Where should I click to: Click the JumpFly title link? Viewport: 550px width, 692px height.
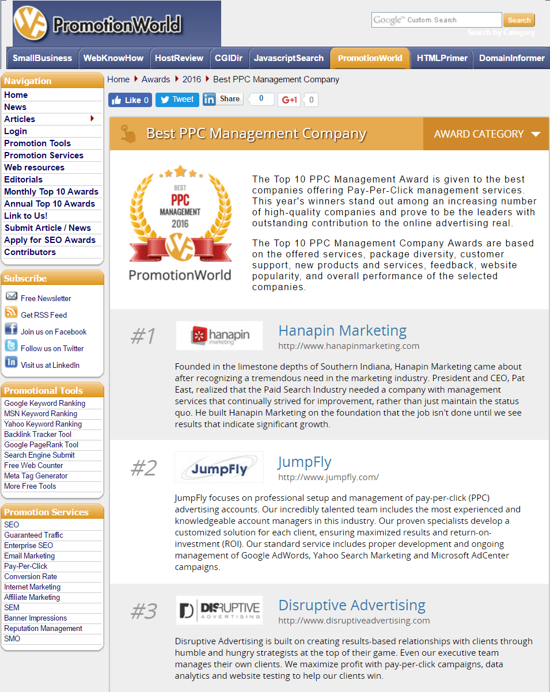[305, 462]
